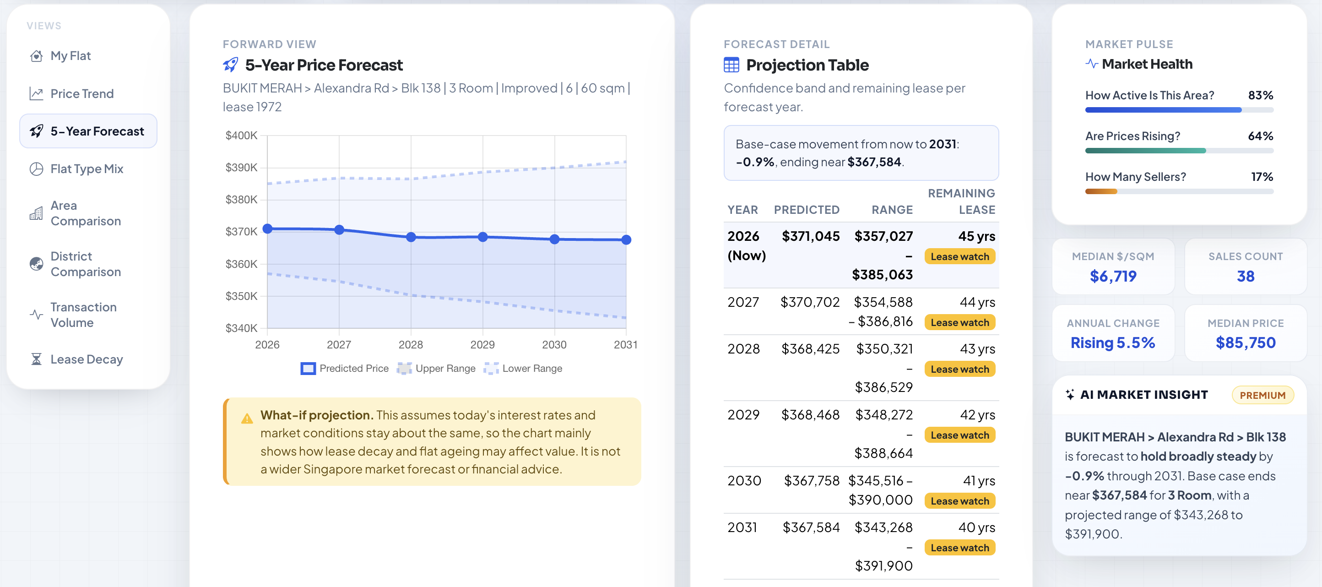
Task: Click the My Flat house icon
Action: click(37, 56)
